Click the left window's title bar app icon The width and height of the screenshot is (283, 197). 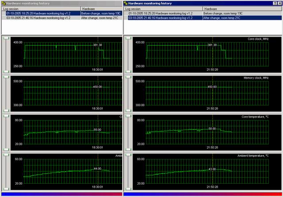[x=3, y=3]
